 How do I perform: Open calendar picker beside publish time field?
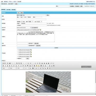click(31, 28)
